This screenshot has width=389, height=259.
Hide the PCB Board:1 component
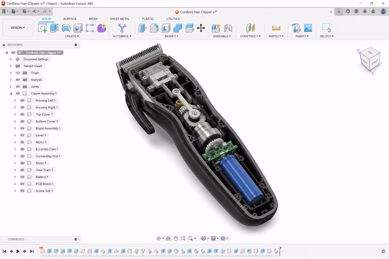(x=22, y=184)
